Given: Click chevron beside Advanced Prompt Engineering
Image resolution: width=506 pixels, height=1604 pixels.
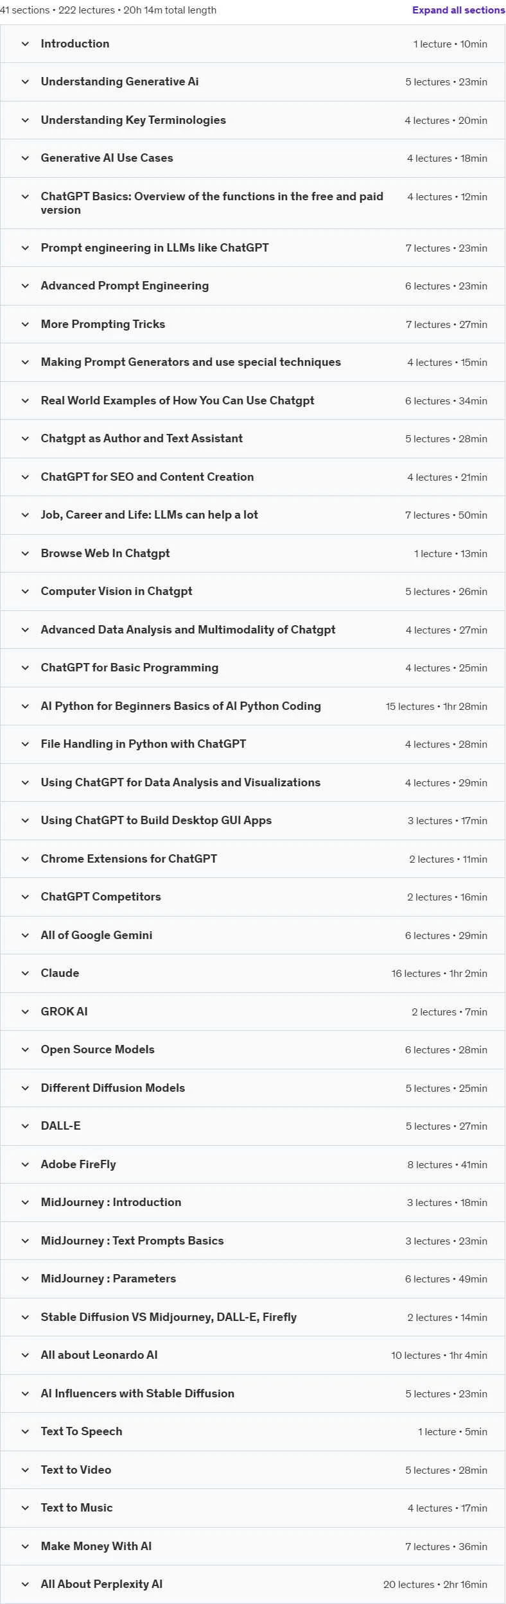Looking at the screenshot, I should [25, 286].
